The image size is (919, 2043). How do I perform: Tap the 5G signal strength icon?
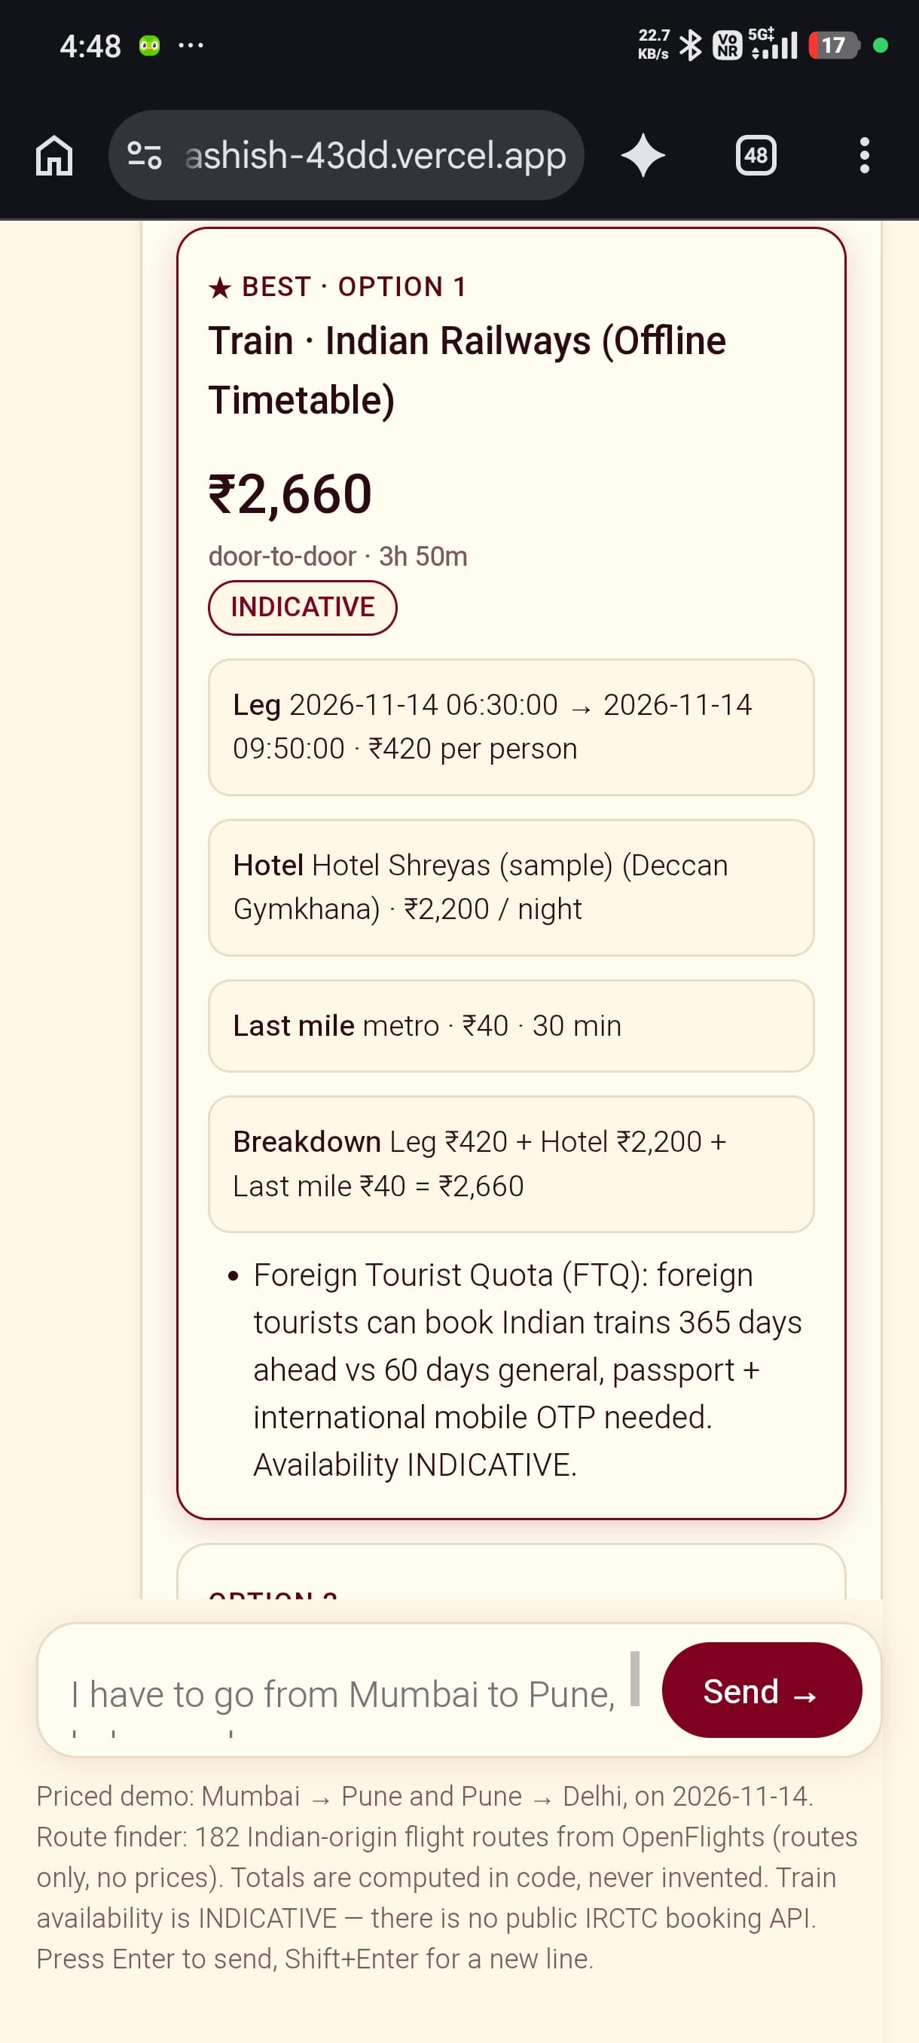click(x=773, y=44)
